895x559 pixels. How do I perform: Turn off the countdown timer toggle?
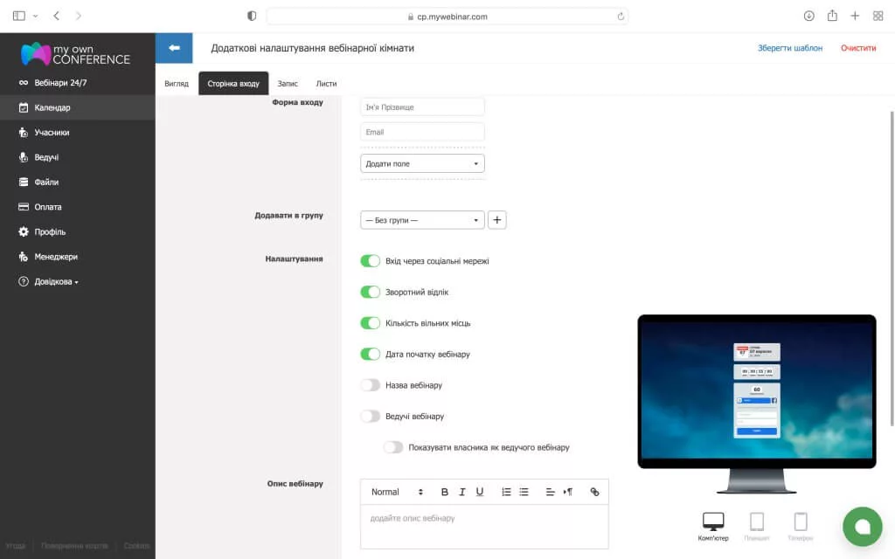[371, 292]
